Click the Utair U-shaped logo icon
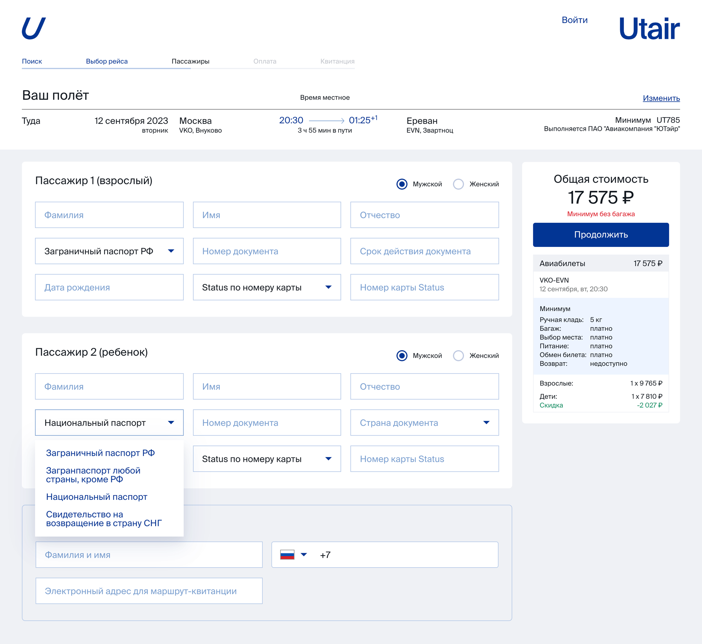Viewport: 702px width, 644px height. click(x=34, y=28)
